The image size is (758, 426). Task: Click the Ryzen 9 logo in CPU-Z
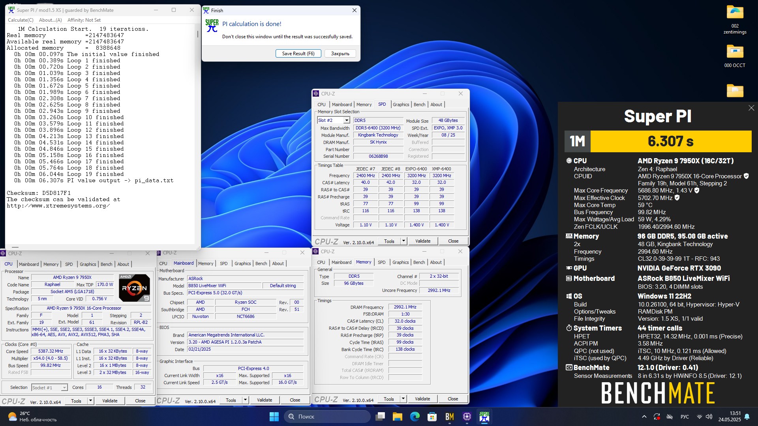click(x=134, y=288)
